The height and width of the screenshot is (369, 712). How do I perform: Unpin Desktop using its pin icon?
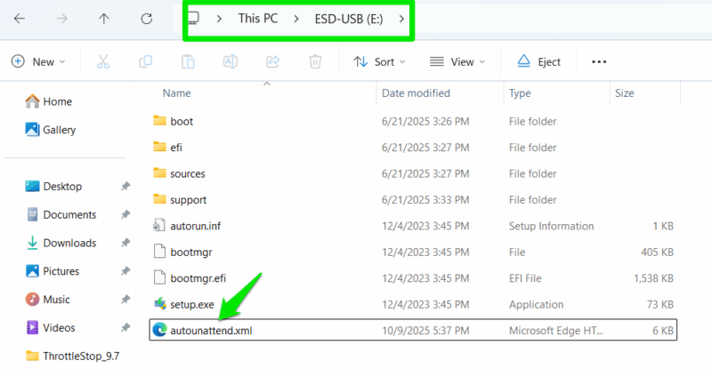[125, 187]
